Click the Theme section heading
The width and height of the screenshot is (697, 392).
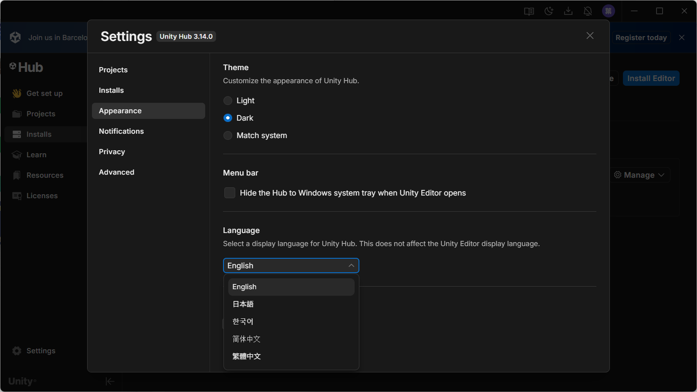pos(236,68)
